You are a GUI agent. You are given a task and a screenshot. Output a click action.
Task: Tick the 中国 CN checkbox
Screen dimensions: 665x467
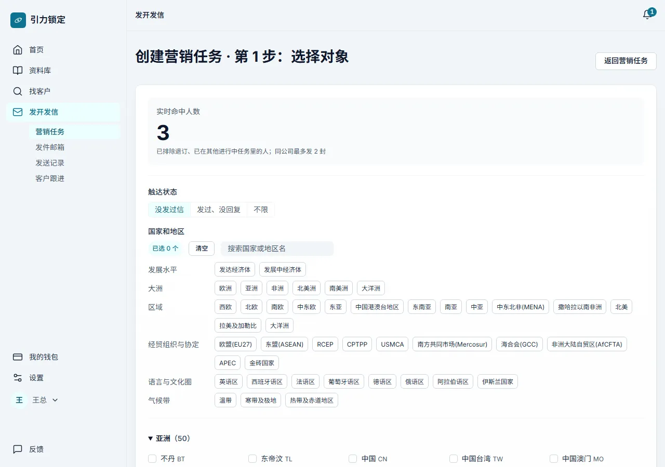pyautogui.click(x=353, y=459)
